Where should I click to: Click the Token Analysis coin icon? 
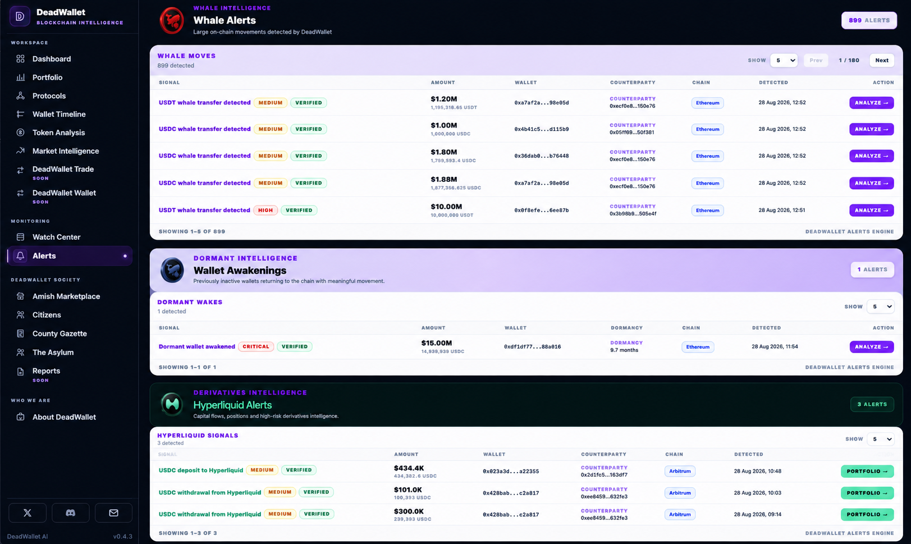[20, 132]
